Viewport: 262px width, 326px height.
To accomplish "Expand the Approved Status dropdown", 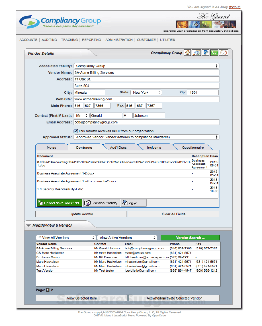I will tap(146, 137).
